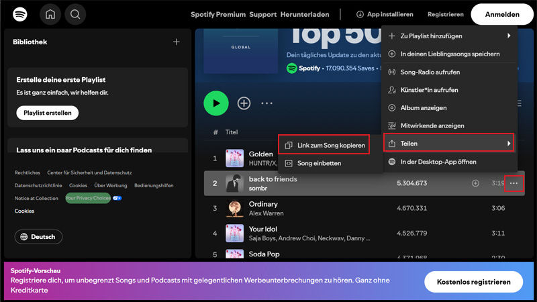Play the Top 50 playlist
The height and width of the screenshot is (302, 537).
tap(216, 103)
